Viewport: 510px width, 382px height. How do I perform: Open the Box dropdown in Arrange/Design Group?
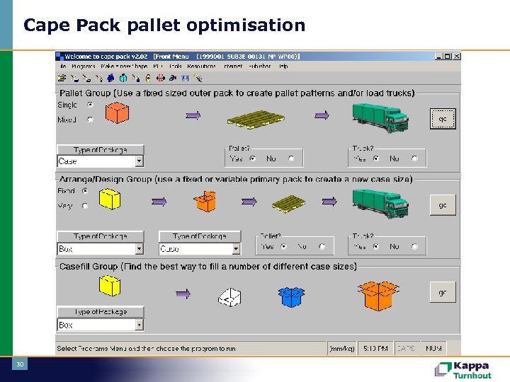(140, 249)
